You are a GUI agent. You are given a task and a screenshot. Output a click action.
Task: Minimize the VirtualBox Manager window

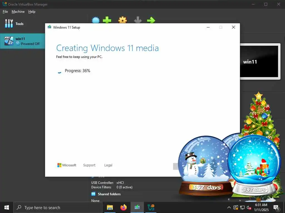tap(253, 4)
